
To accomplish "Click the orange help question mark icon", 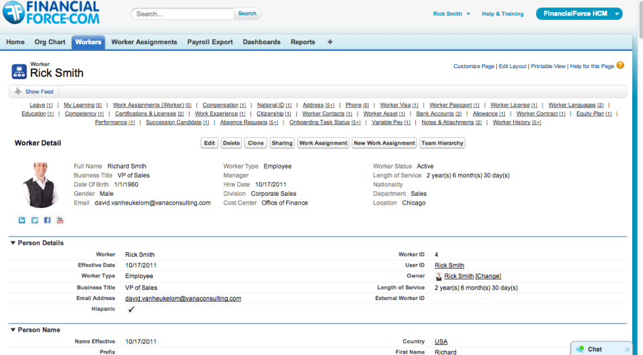I will pyautogui.click(x=620, y=65).
